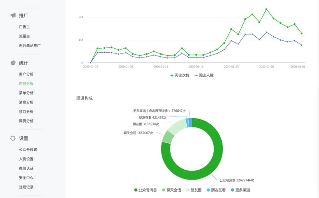Go to 消息分析 page

click(26, 102)
